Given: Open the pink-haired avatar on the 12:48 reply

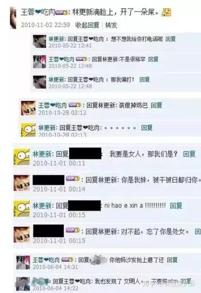Looking at the screenshot, I should [39, 62].
